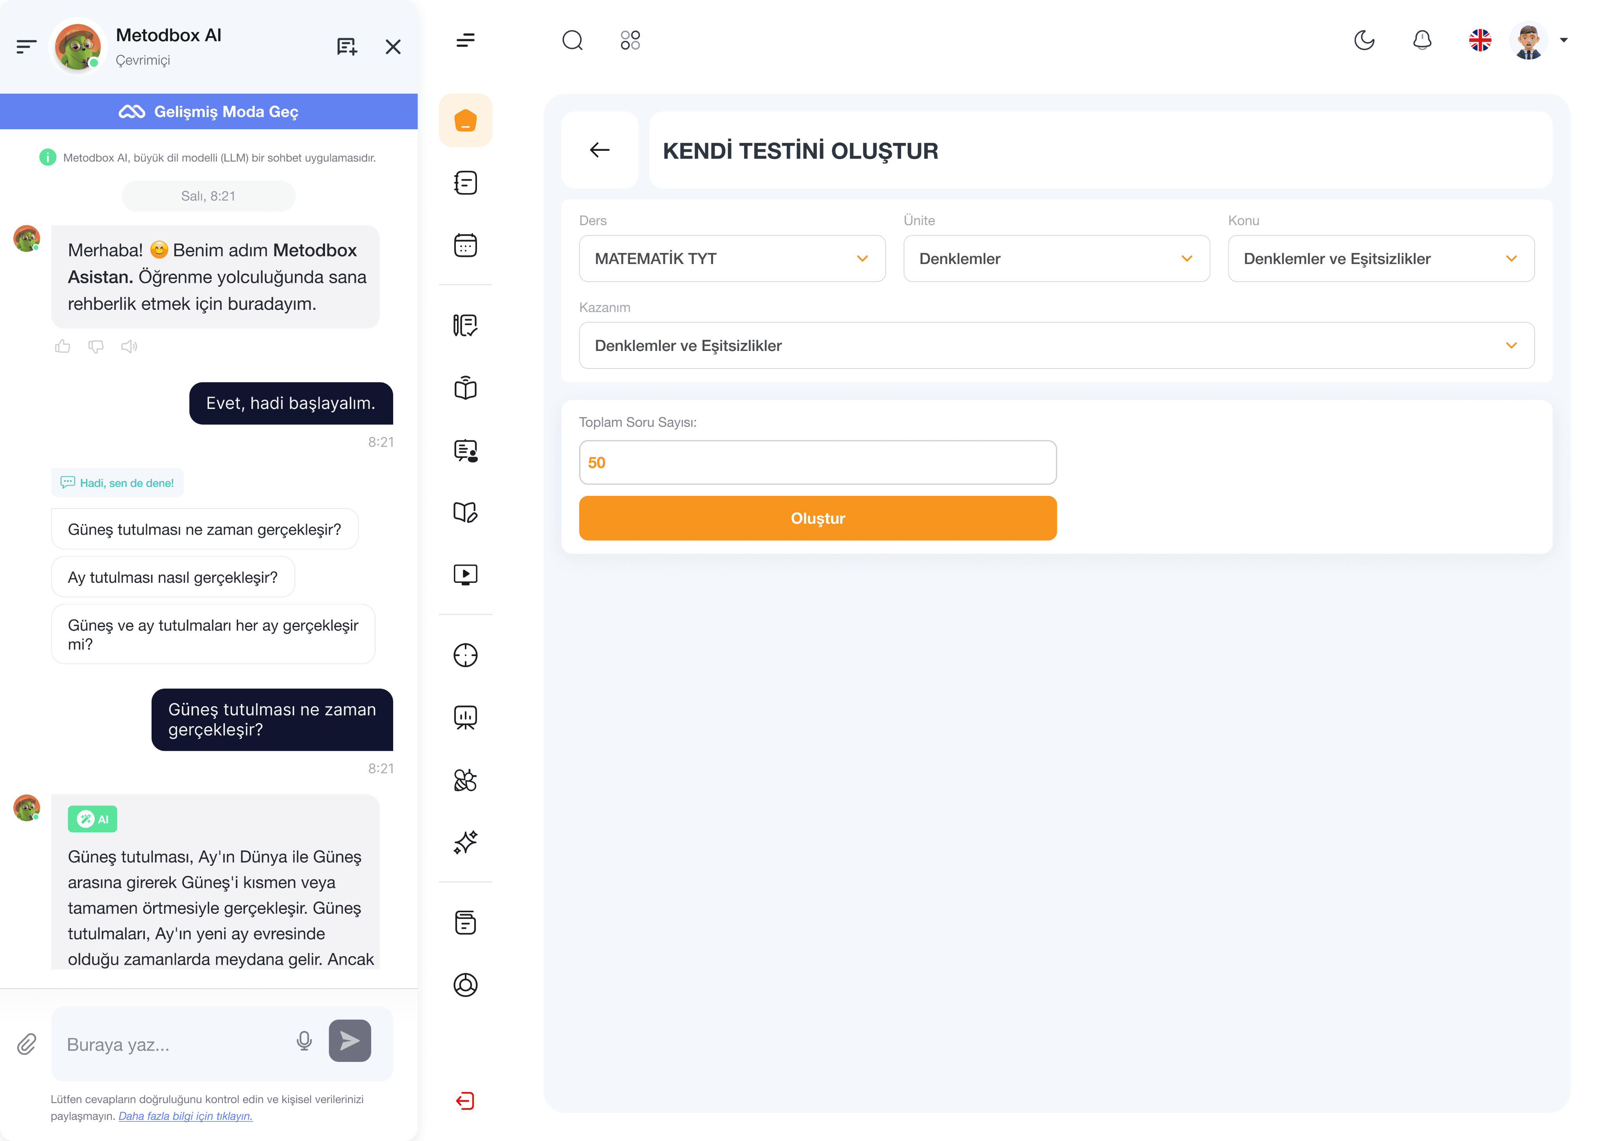The width and height of the screenshot is (1604, 1141).
Task: Toggle dark mode moon icon
Action: pyautogui.click(x=1364, y=40)
